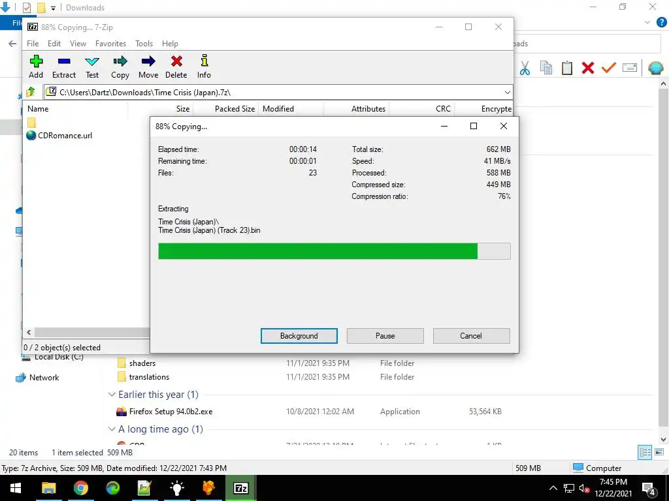Show hidden system tray icons

[553, 488]
